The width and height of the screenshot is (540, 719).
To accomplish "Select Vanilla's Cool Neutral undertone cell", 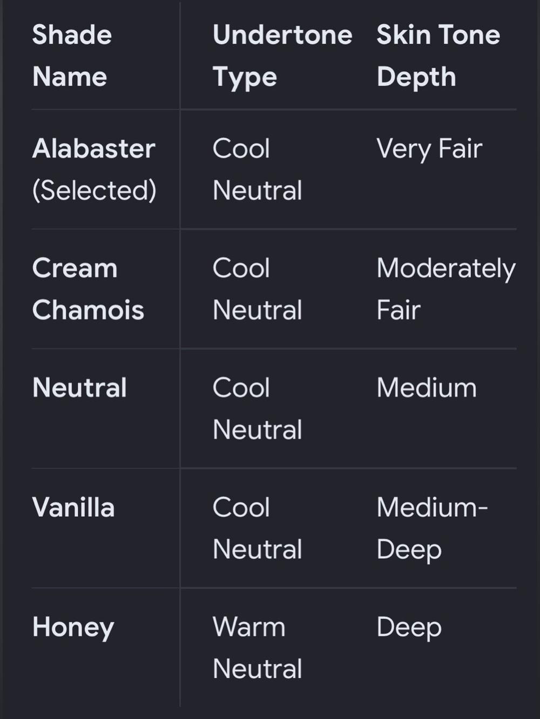I will pyautogui.click(x=257, y=529).
